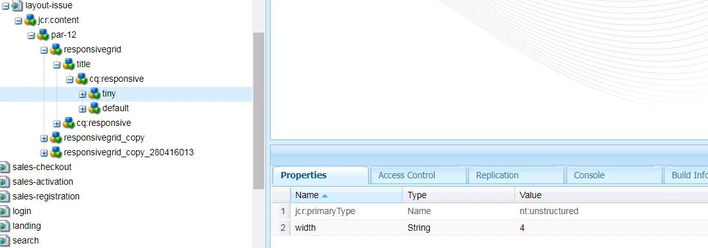Click the jcr:primaryType property name cell
Viewport: 708px width, 248px height.
(346, 211)
